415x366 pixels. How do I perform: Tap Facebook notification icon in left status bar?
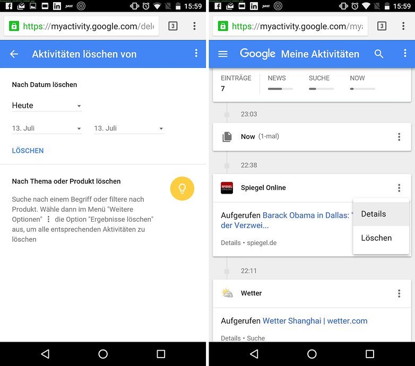[8, 6]
